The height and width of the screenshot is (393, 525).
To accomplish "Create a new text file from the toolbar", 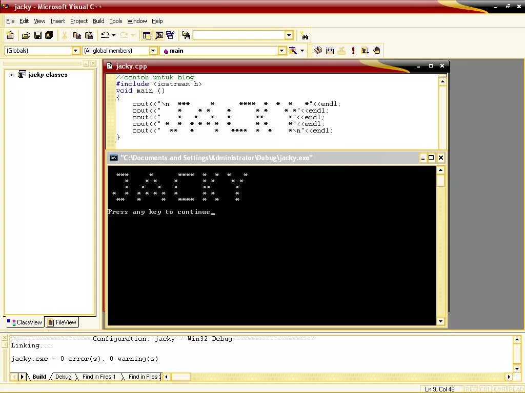I will pyautogui.click(x=10, y=35).
